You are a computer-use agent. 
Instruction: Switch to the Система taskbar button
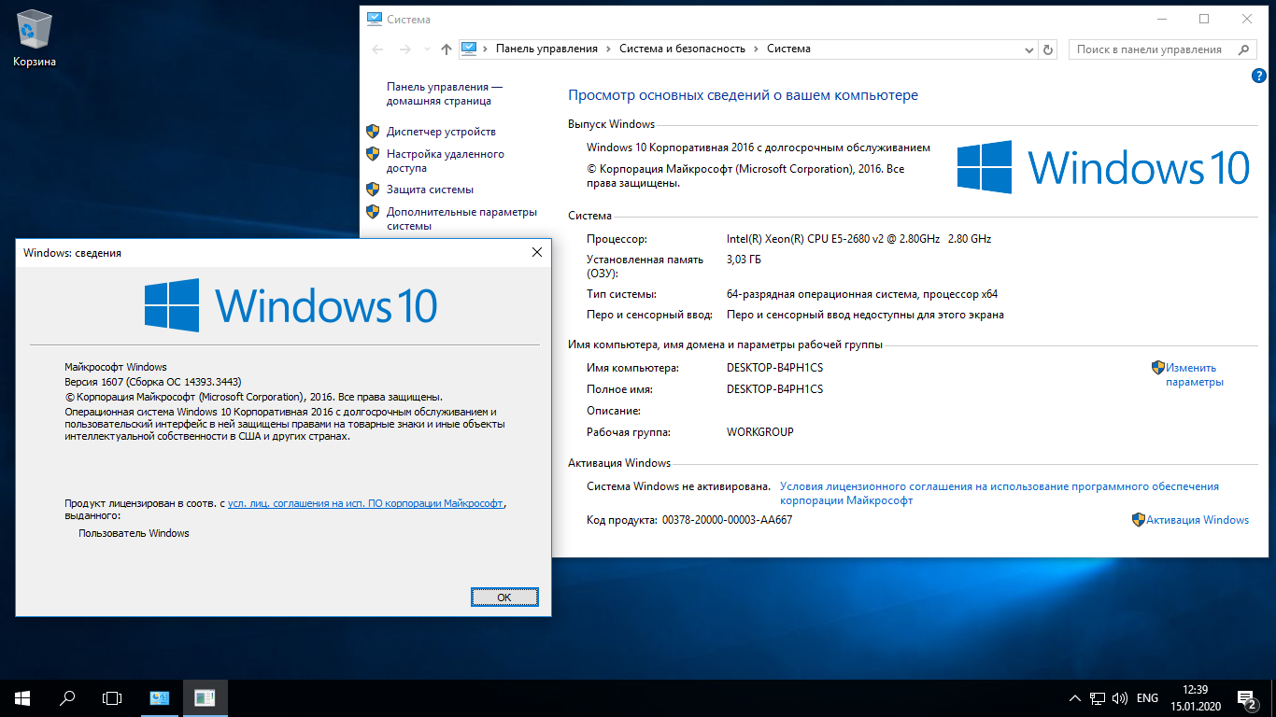tap(160, 697)
